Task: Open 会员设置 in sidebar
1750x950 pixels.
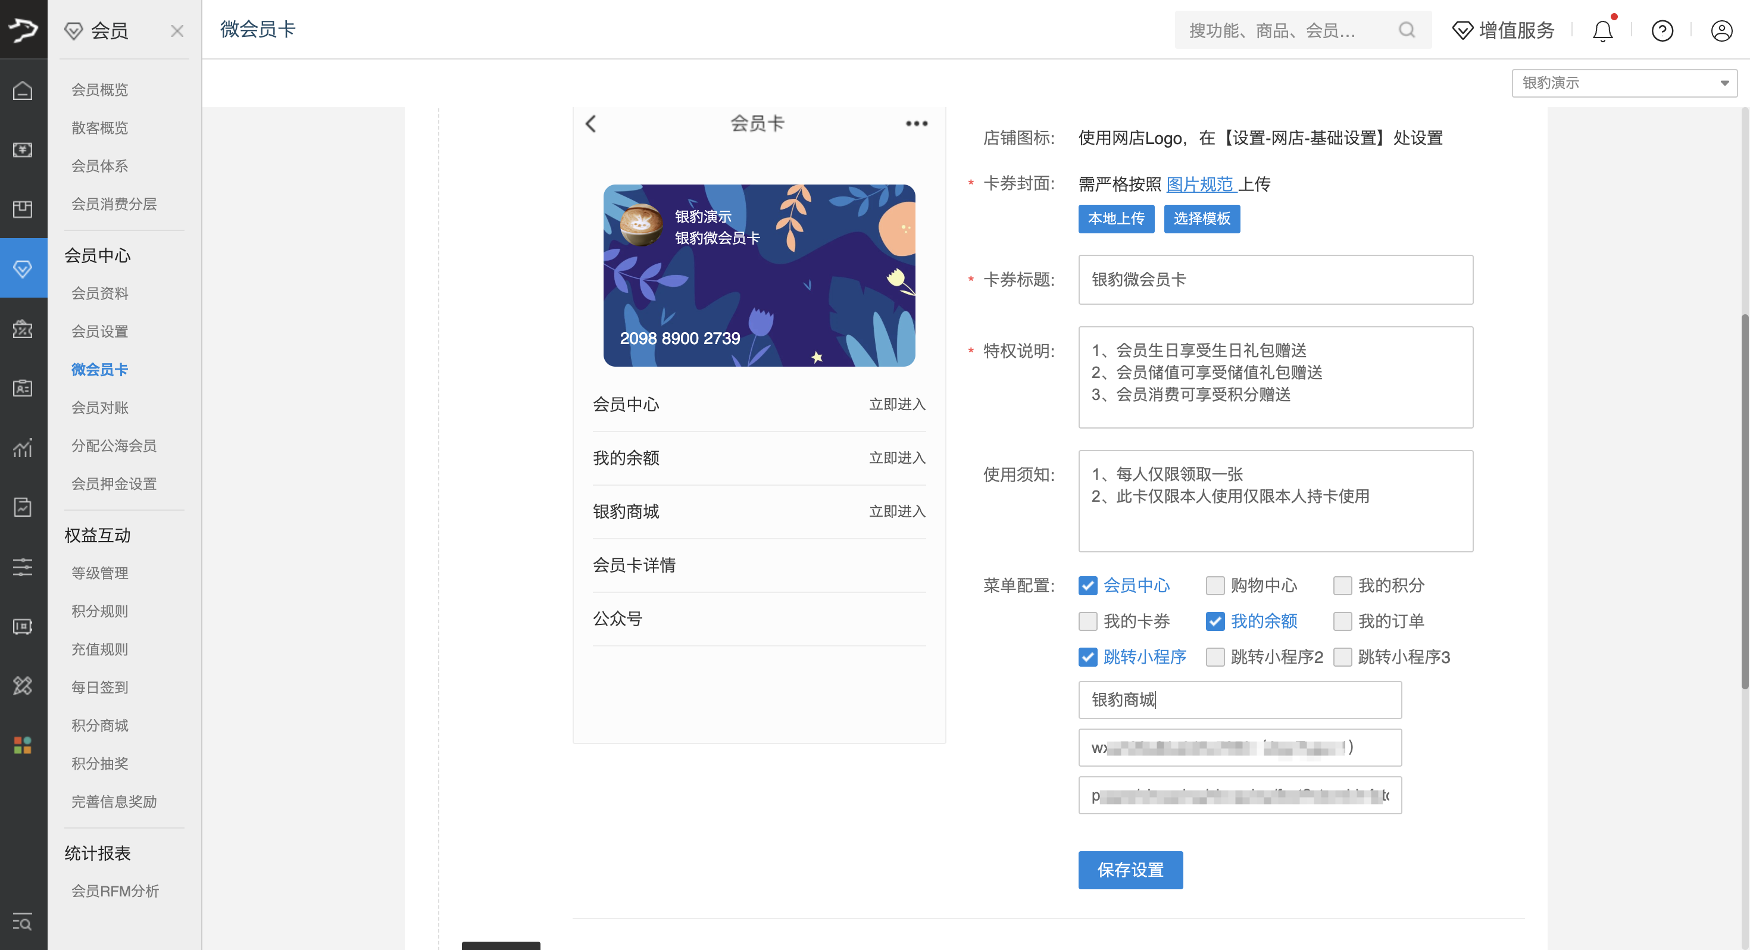Action: pos(100,332)
